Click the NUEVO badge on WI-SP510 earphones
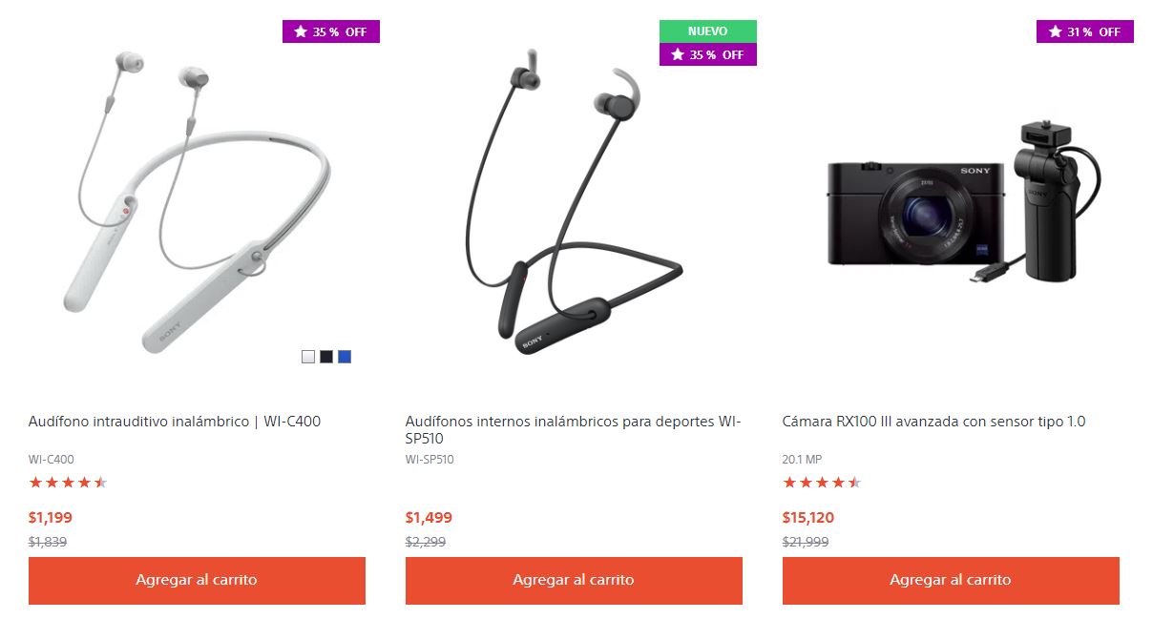The image size is (1153, 619). point(707,31)
